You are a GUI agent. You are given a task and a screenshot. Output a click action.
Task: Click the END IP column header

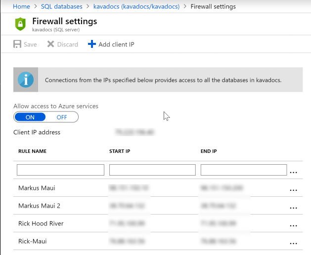(x=209, y=151)
